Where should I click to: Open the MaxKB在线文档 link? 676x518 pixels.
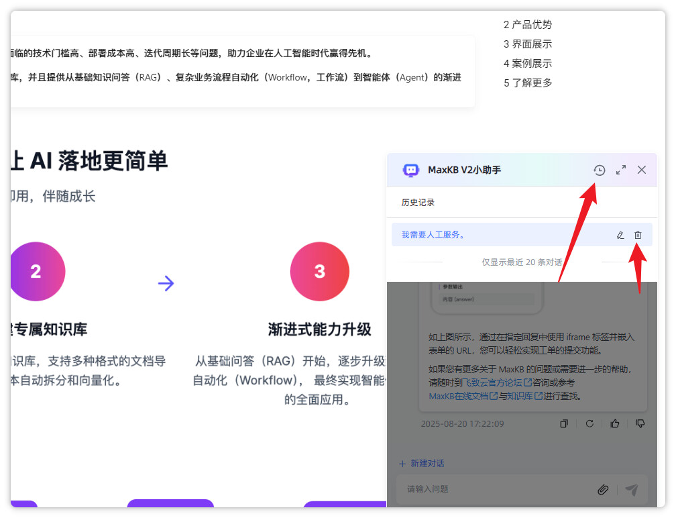coord(463,396)
